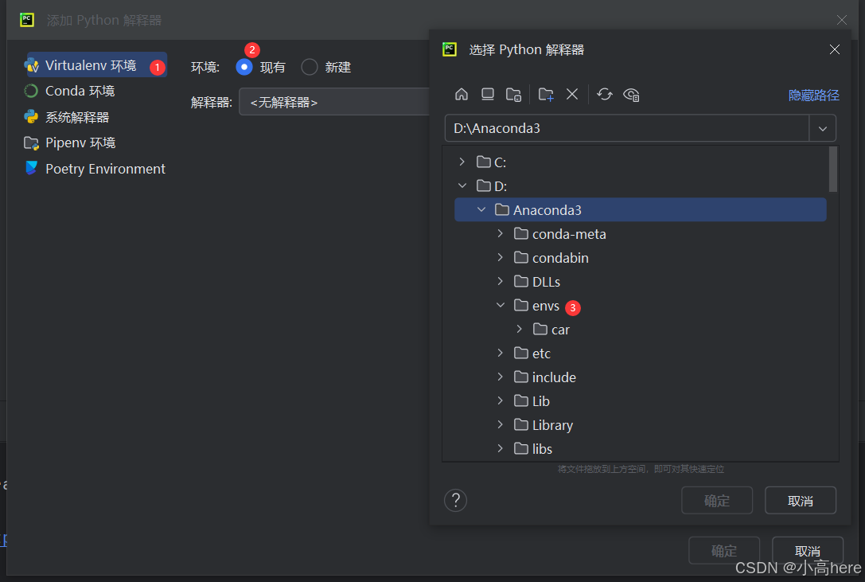Screen dimensions: 865x582
Task: Expand the C: drive node
Action: pos(462,162)
